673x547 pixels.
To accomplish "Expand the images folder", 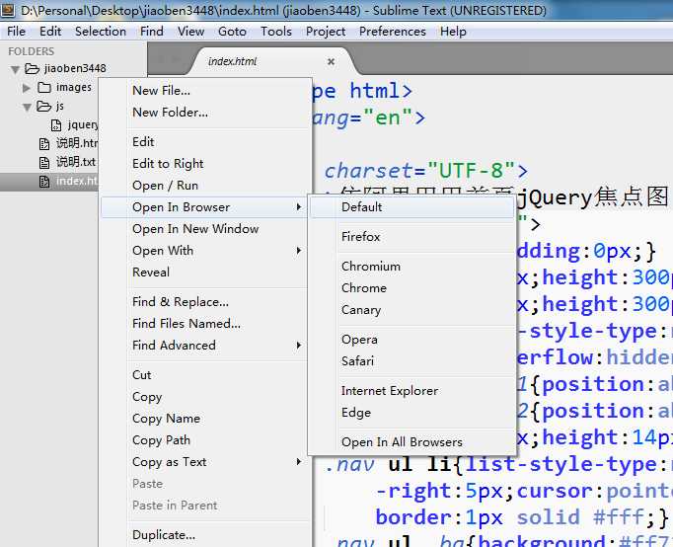I will click(x=27, y=88).
